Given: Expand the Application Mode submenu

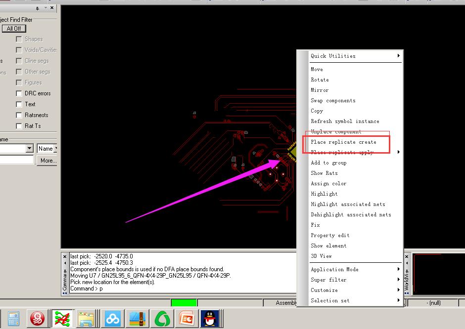Looking at the screenshot, I should click(355, 269).
